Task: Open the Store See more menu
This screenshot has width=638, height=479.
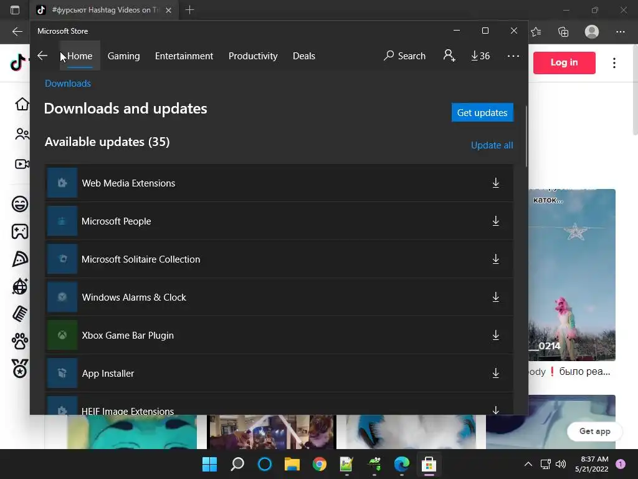Action: [x=513, y=56]
